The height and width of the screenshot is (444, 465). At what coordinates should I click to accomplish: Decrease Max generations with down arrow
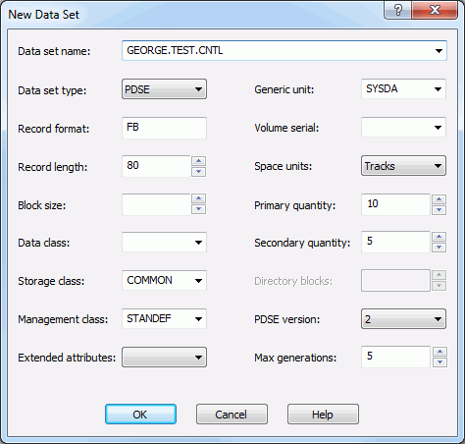439,362
